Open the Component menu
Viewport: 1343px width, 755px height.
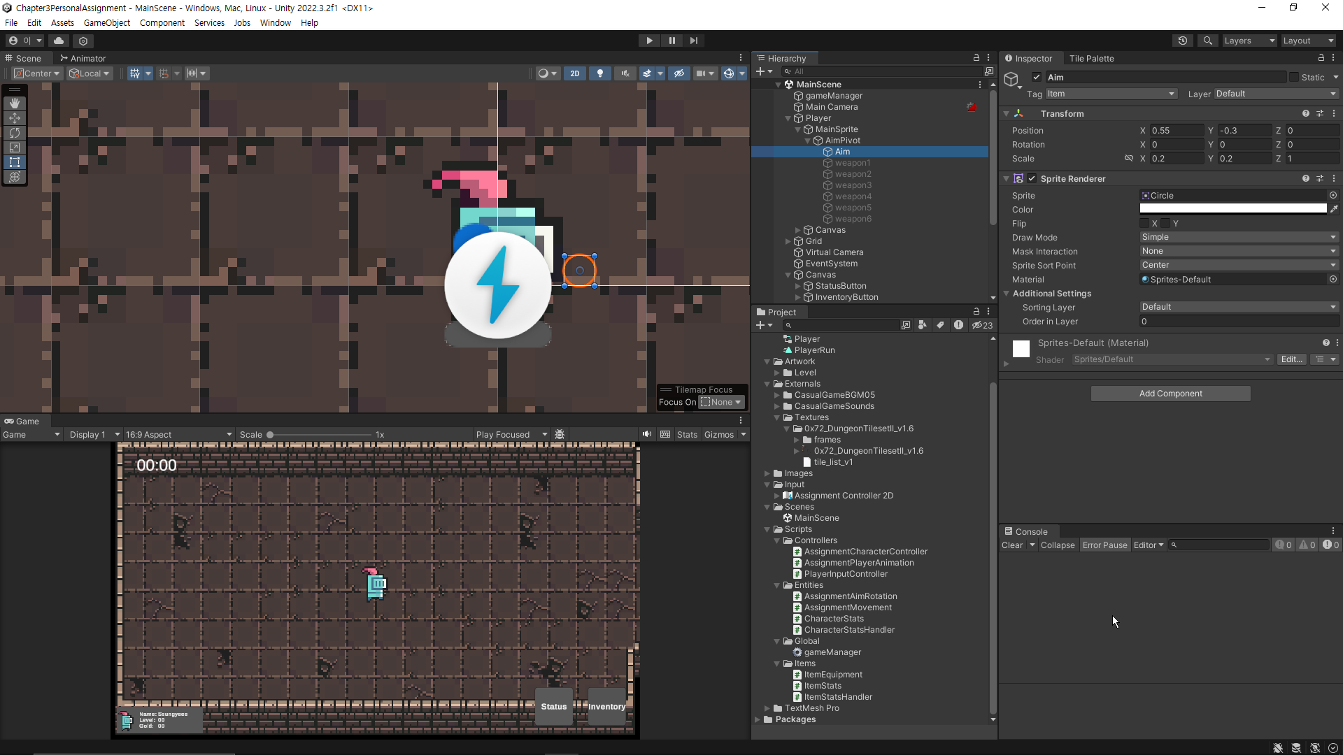click(x=162, y=22)
